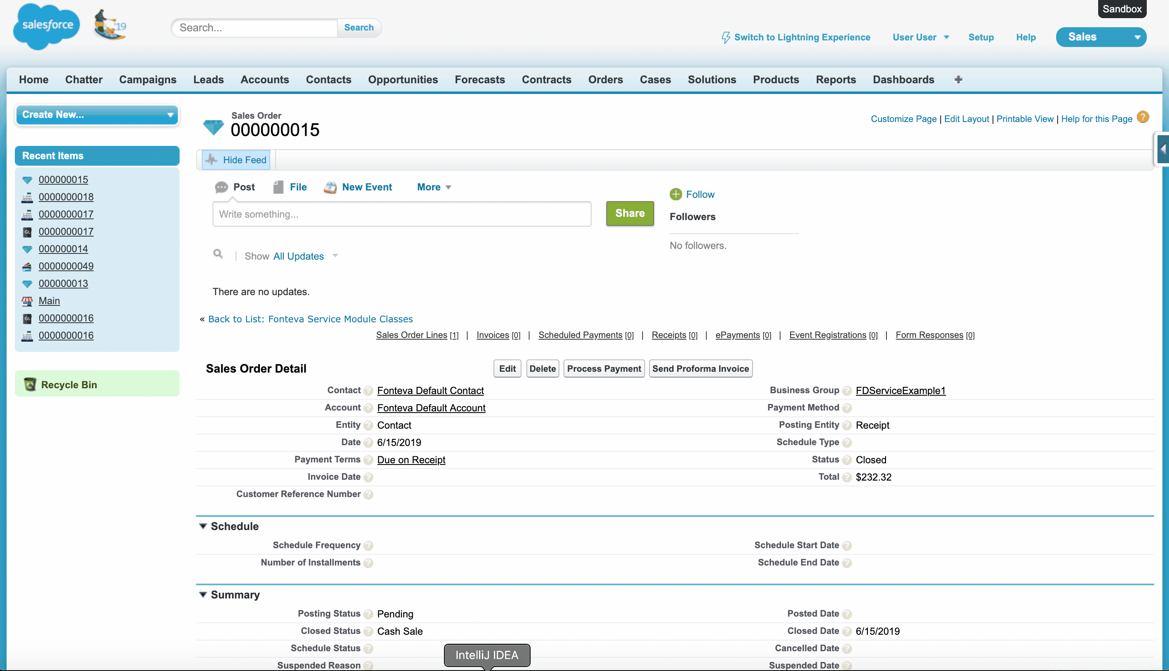
Task: Click the green plus Follow icon
Action: click(x=676, y=195)
